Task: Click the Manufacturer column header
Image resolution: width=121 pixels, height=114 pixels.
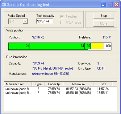Action: coord(18,84)
